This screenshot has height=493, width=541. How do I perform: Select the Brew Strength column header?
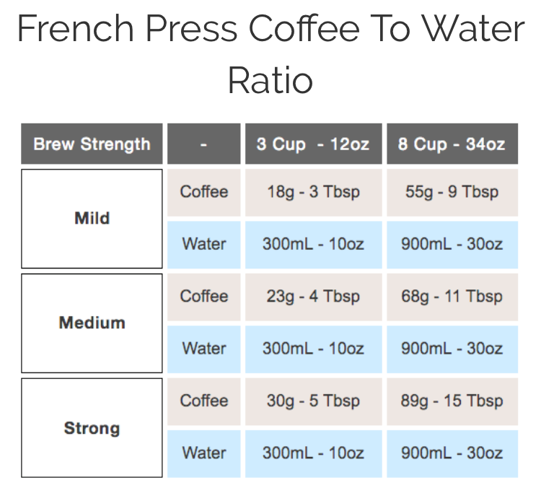(92, 144)
